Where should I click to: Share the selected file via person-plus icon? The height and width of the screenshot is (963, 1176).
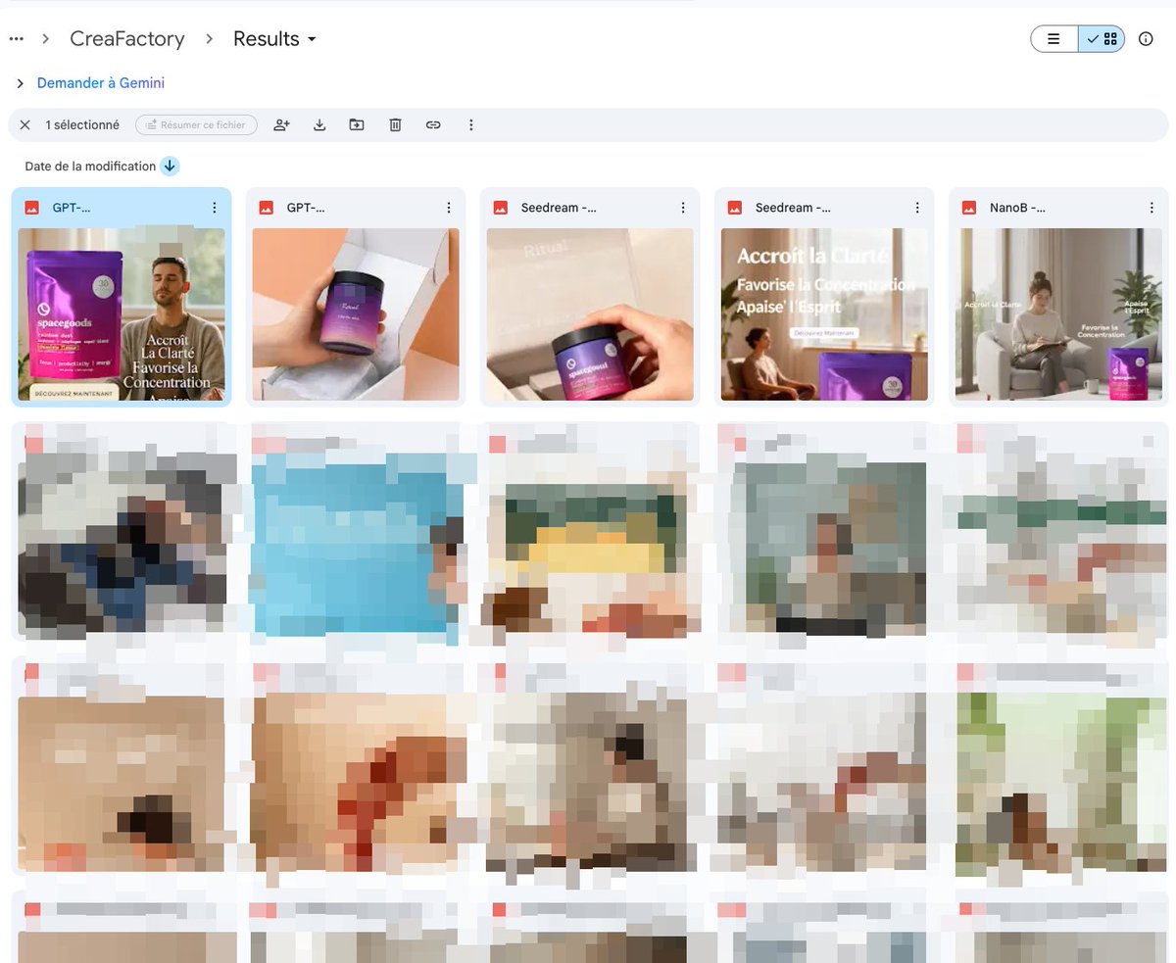point(282,125)
